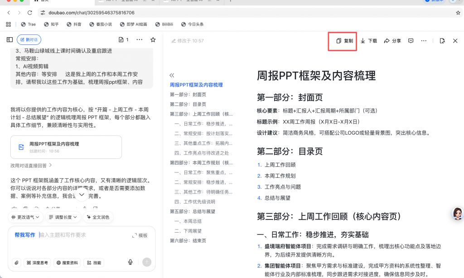This screenshot has height=278, width=464.
Task: Click the microphone icon in the writing box
Action: click(130, 262)
